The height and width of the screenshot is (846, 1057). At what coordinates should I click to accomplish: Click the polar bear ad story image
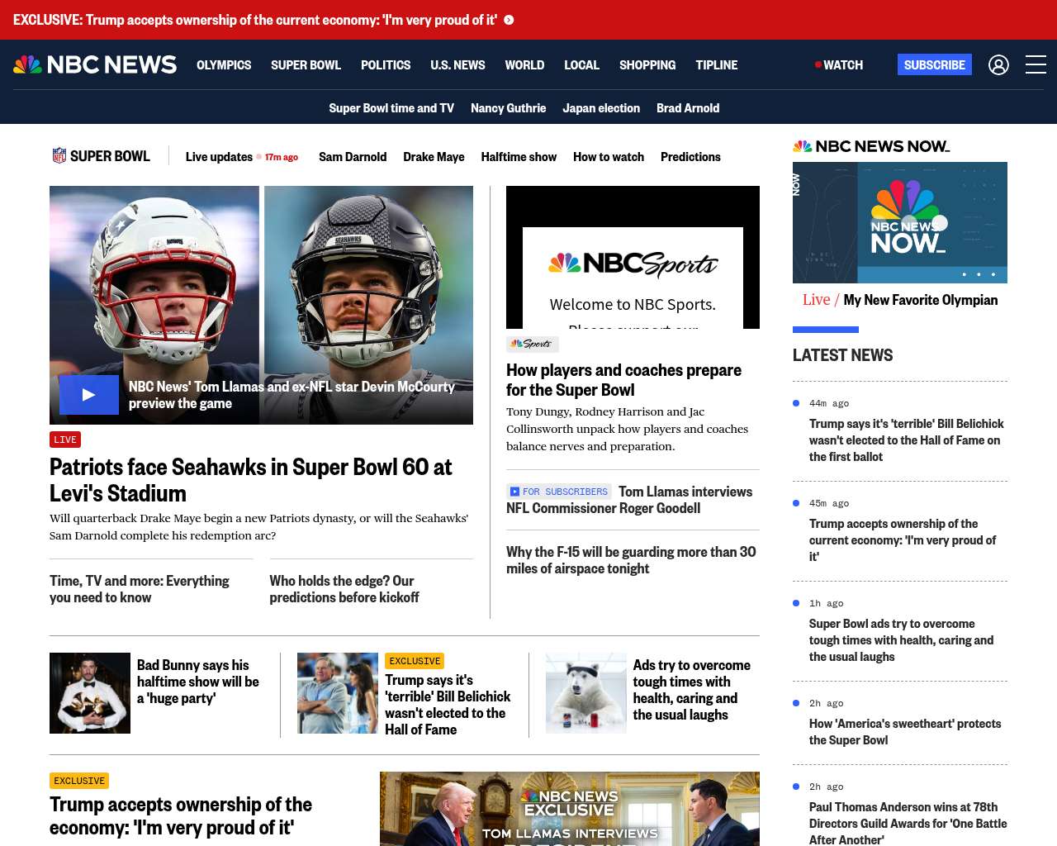(x=585, y=693)
